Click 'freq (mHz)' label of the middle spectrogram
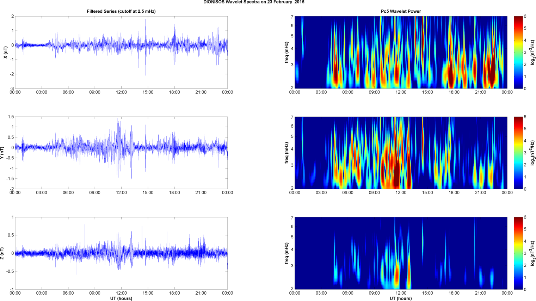 point(287,153)
